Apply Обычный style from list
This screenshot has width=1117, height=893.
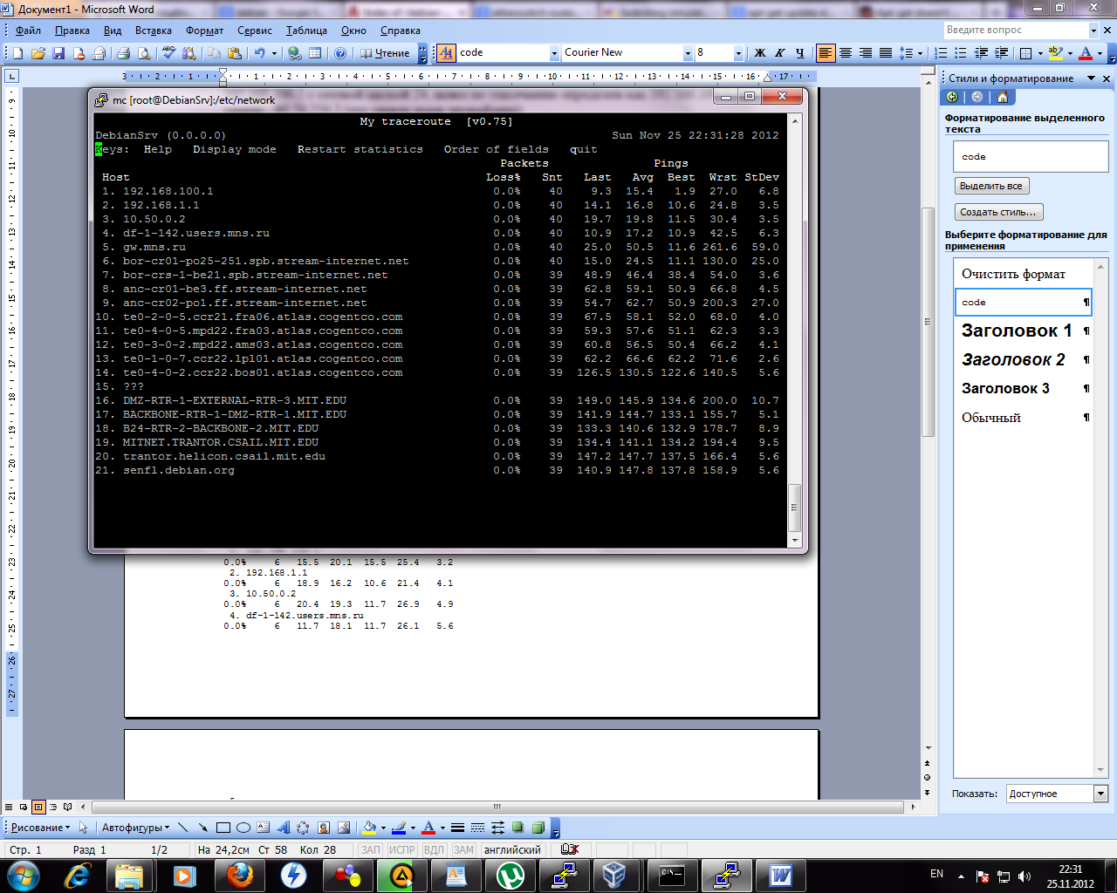(x=1023, y=418)
